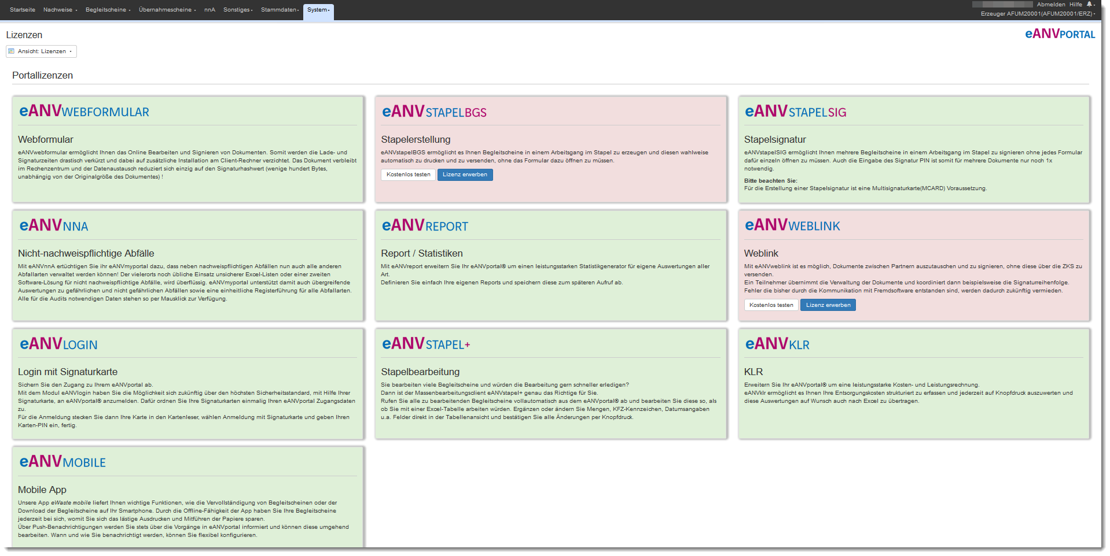Click the 'Bitte beachten Sie:' note text
Screen dimensions: 1110x556
pos(770,180)
